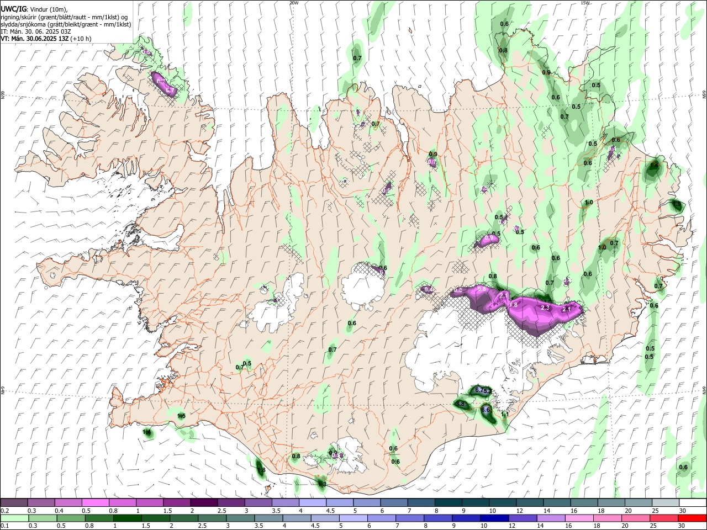Pick the pale green 0.1 swatch in the bottom scale
Image resolution: width=707 pixels, height=530 pixels.
pyautogui.click(x=14, y=518)
